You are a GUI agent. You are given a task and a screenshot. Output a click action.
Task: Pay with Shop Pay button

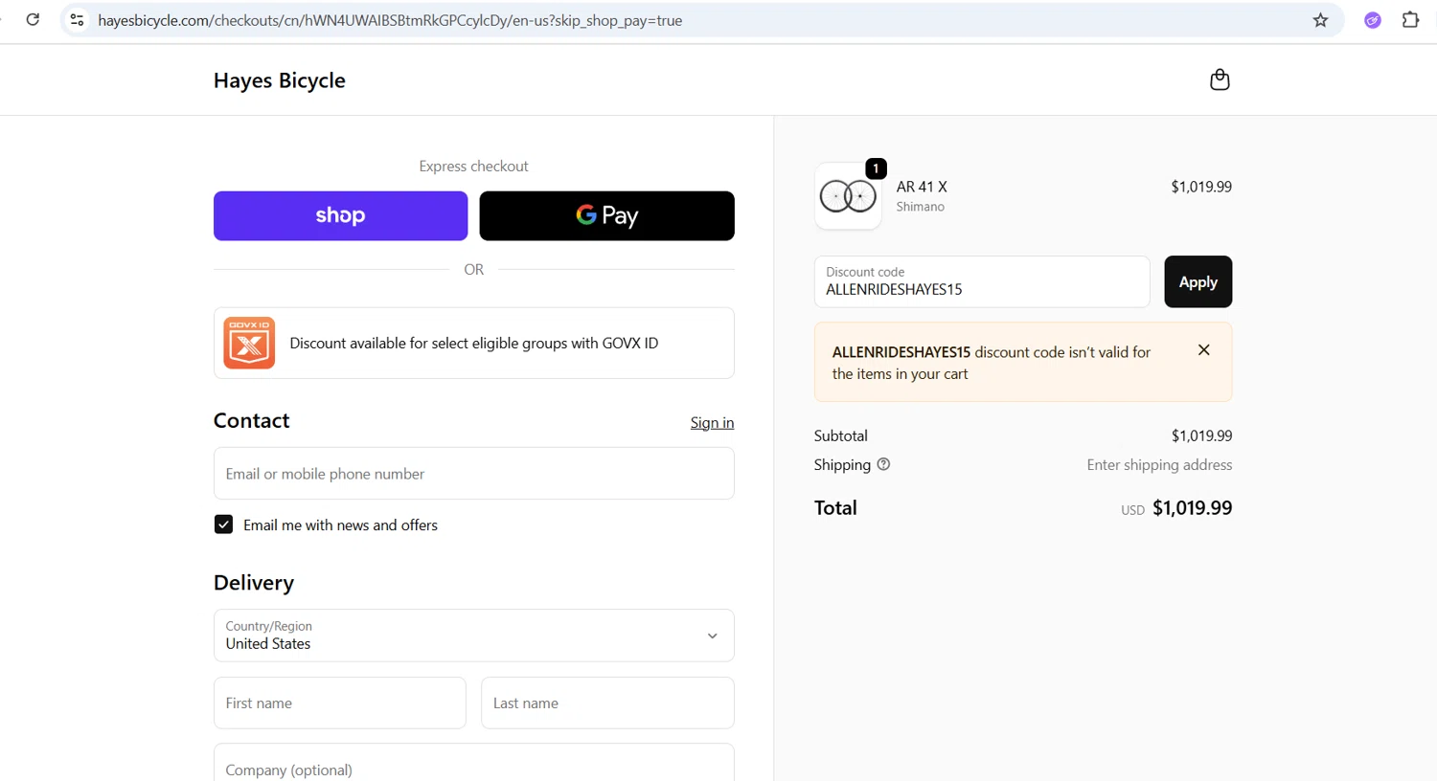[x=340, y=215]
